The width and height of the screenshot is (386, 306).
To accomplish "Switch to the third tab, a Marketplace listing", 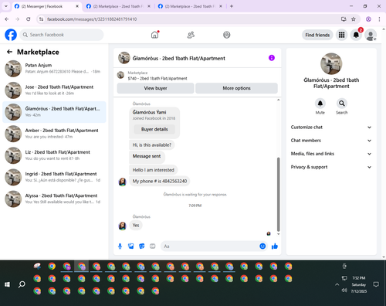I will point(189,6).
